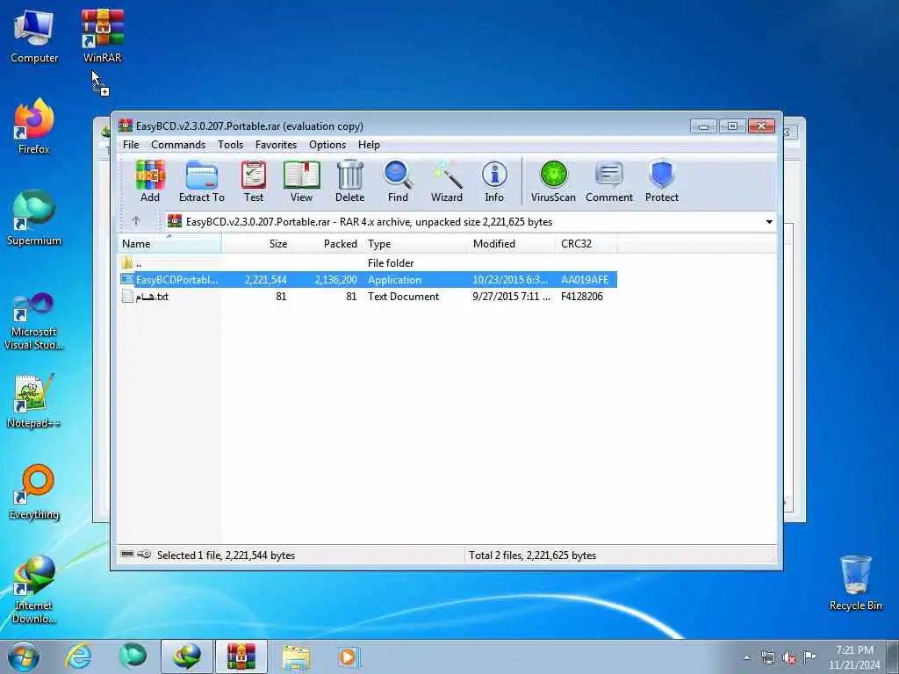The width and height of the screenshot is (899, 674).
Task: Click the Add toolbar icon
Action: click(x=150, y=181)
